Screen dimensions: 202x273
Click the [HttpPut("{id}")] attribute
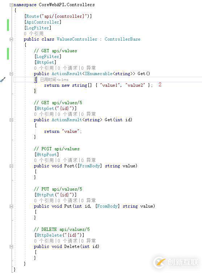click(x=55, y=195)
